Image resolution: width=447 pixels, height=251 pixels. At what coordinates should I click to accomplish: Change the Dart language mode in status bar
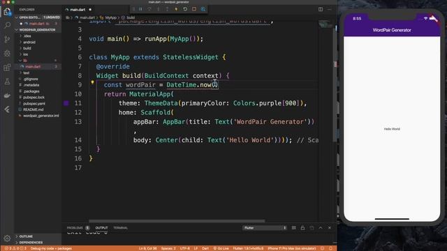(205, 248)
